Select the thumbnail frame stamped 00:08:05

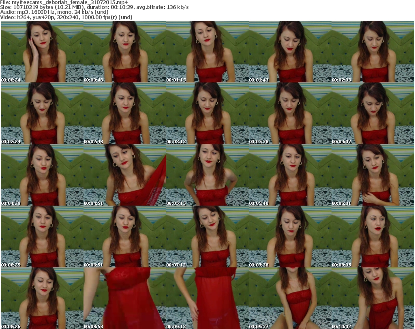pyautogui.click(x=373, y=237)
